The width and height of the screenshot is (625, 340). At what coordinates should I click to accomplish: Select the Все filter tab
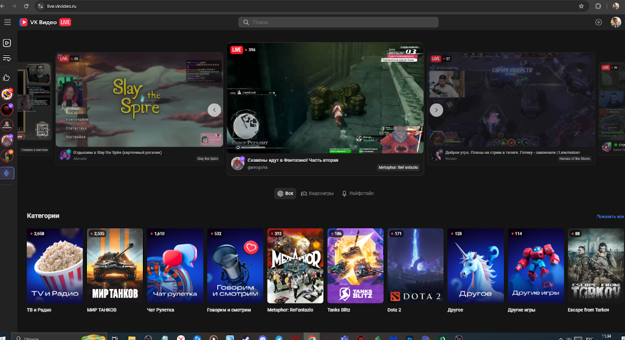(x=285, y=193)
